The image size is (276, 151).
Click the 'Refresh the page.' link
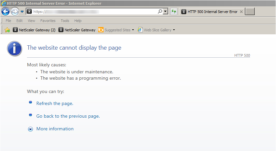(x=55, y=103)
